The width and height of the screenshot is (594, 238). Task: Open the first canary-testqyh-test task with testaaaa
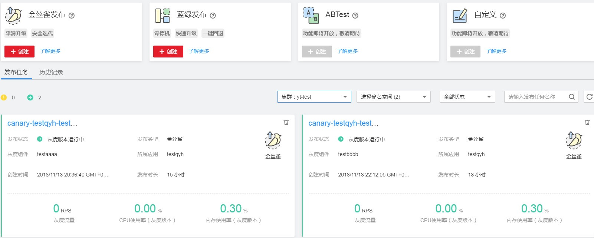[x=42, y=123]
